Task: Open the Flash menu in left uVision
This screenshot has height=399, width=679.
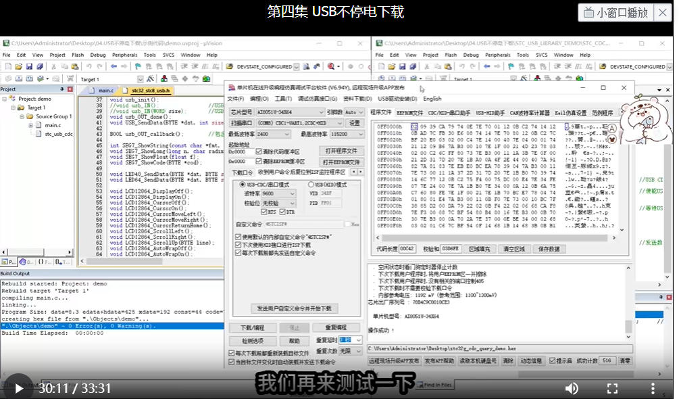Action: [x=78, y=55]
